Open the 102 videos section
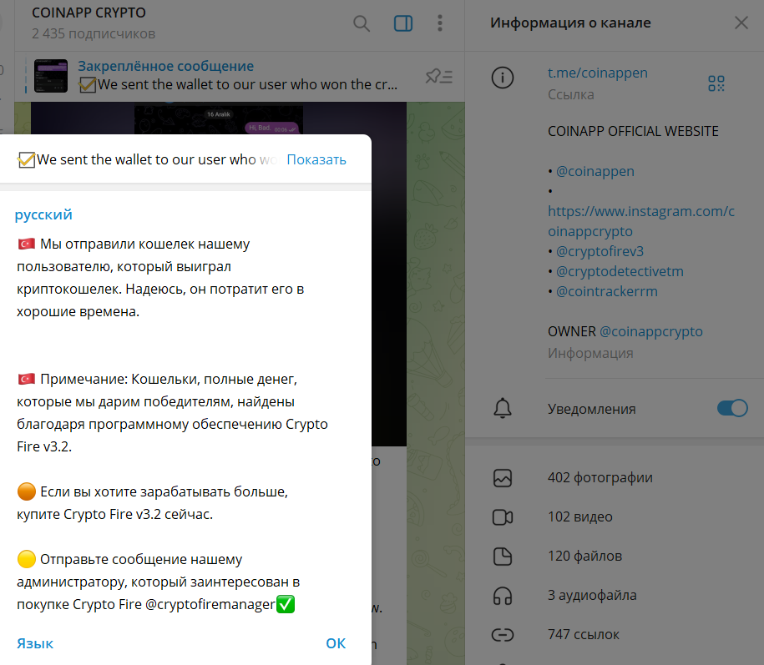This screenshot has height=665, width=764. pos(579,516)
